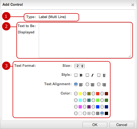Tick the Italic style checkbox
Viewport: 137px width, 129px height.
[87, 75]
